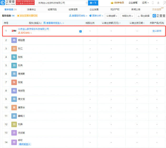Click the orange 刘 avatar in row 3
Screen dimensions: 166x148
click(14, 49)
